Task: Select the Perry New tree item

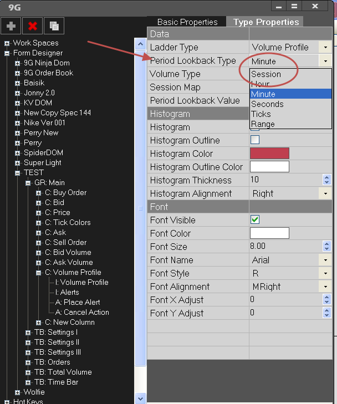Action: point(41,132)
